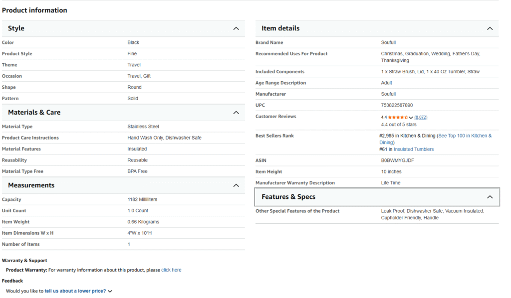Image resolution: width=511 pixels, height=298 pixels.
Task: Click the Features & Specs chevron arrow
Action: click(490, 197)
